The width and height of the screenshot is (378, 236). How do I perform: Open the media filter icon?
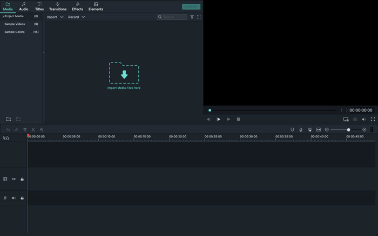click(x=192, y=17)
